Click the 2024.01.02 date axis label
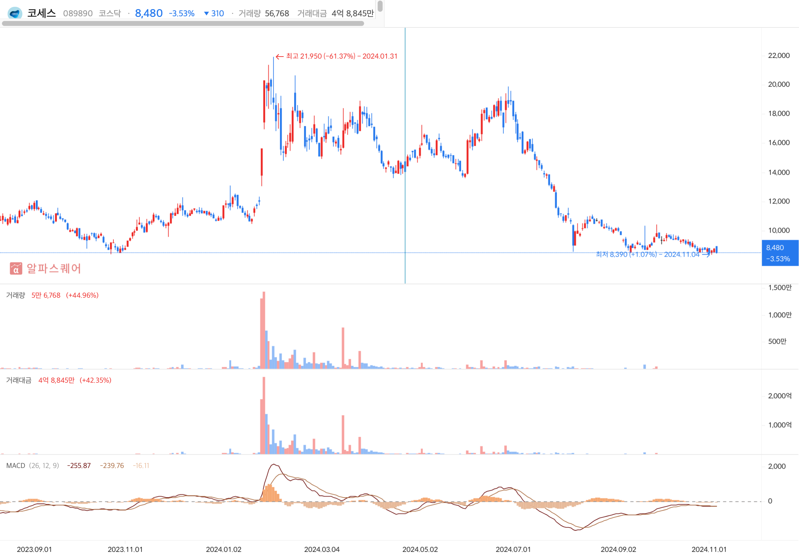Viewport: 799px width, 558px height. click(223, 550)
